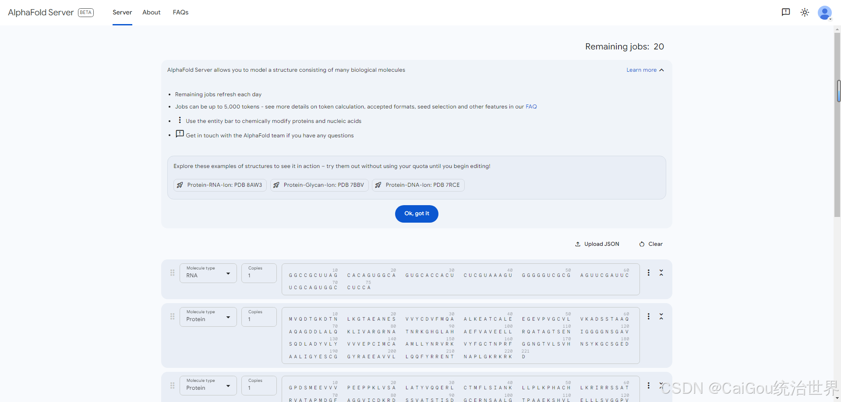Click the rocket icon for PDB 7RCE example
The width and height of the screenshot is (841, 402).
click(x=378, y=185)
